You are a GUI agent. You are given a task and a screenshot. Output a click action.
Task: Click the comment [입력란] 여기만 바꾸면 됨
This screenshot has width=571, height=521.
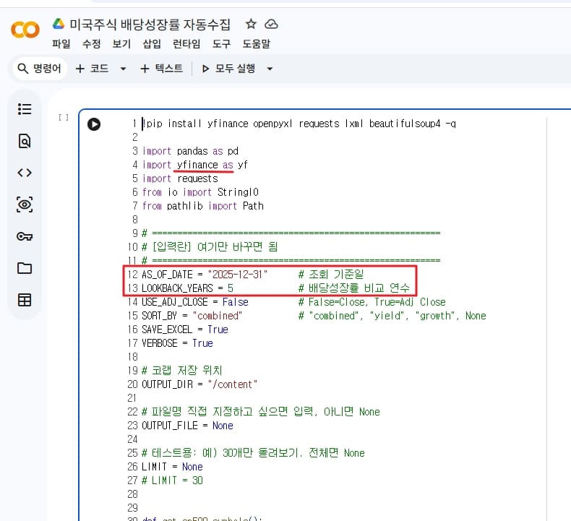(210, 247)
